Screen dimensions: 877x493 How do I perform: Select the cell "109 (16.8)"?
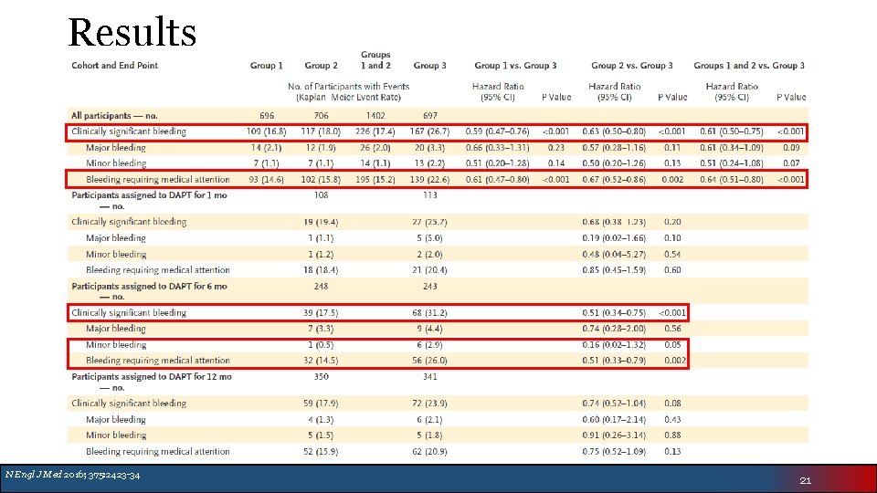pyautogui.click(x=266, y=131)
